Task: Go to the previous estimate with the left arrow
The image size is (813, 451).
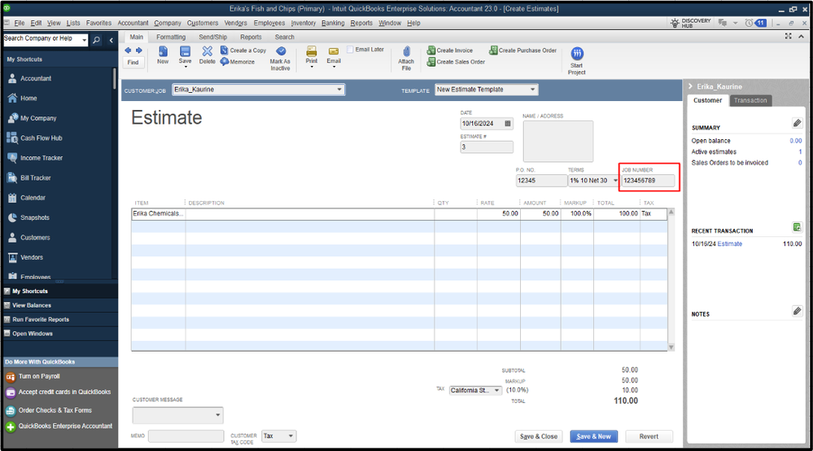Action: [x=128, y=50]
